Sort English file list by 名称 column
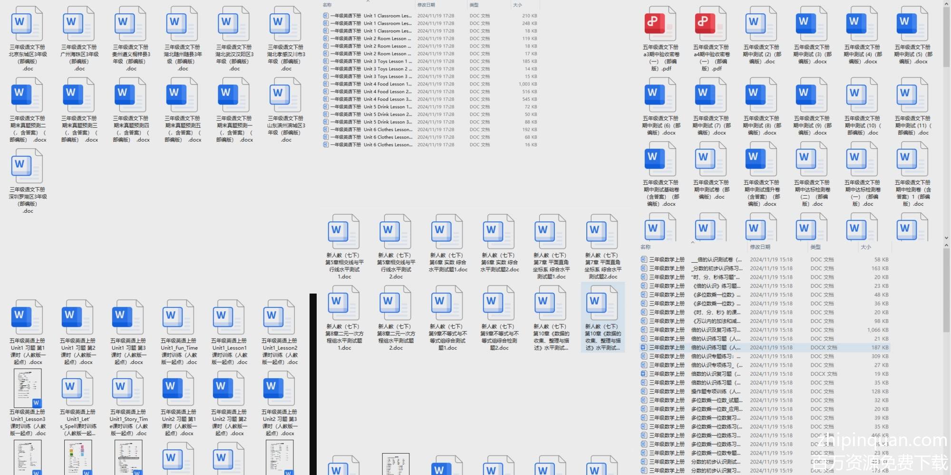 point(327,5)
